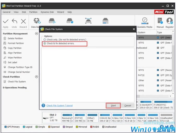The width and height of the screenshot is (177, 133).
Task: Open the Disk menu
Action: 24,12
